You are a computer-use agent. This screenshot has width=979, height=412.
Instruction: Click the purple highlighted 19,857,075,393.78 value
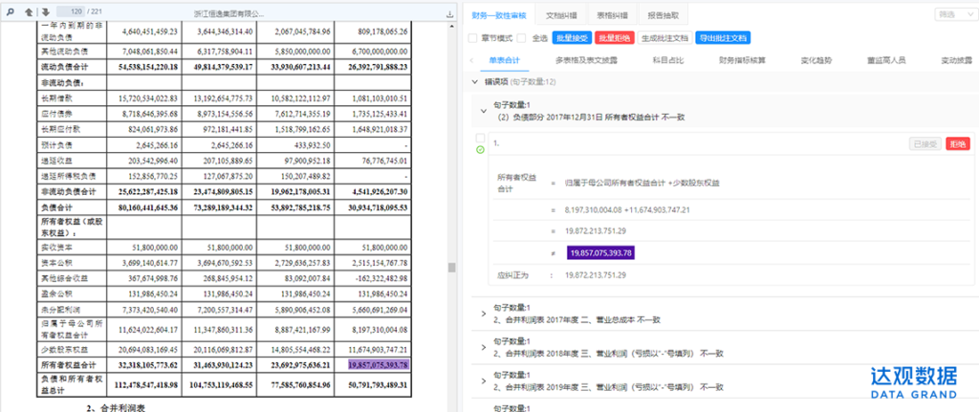[x=609, y=252]
